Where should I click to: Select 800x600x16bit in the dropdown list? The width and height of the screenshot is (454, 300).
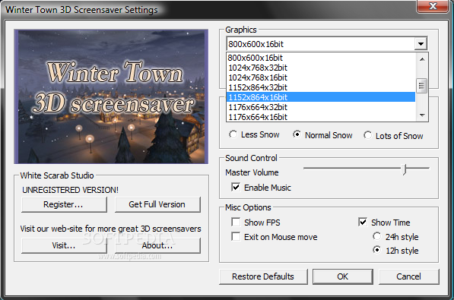click(321, 58)
